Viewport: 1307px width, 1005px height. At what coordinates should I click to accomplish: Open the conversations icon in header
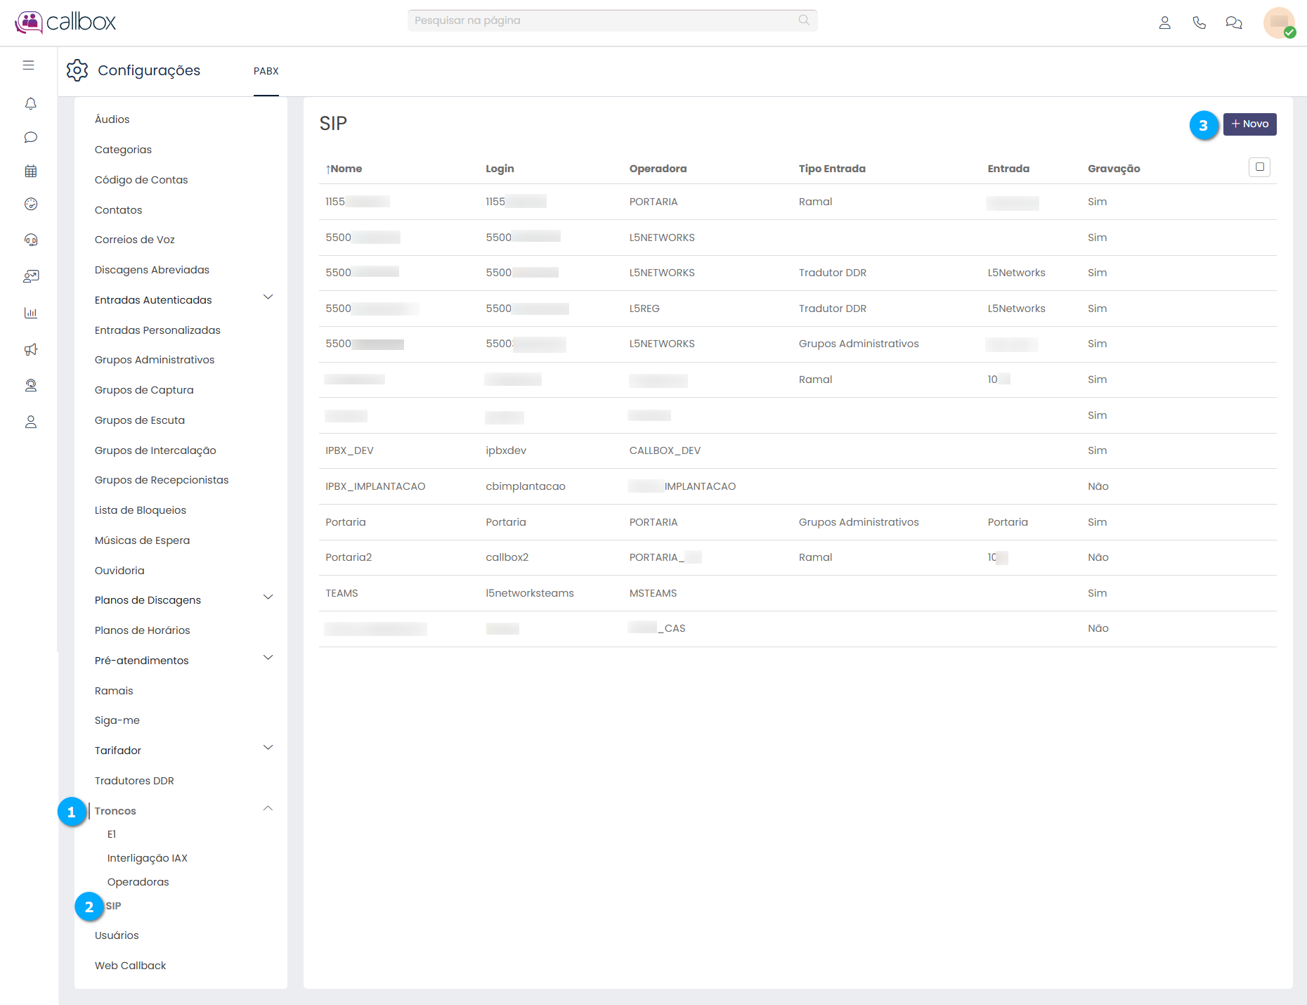[1233, 22]
